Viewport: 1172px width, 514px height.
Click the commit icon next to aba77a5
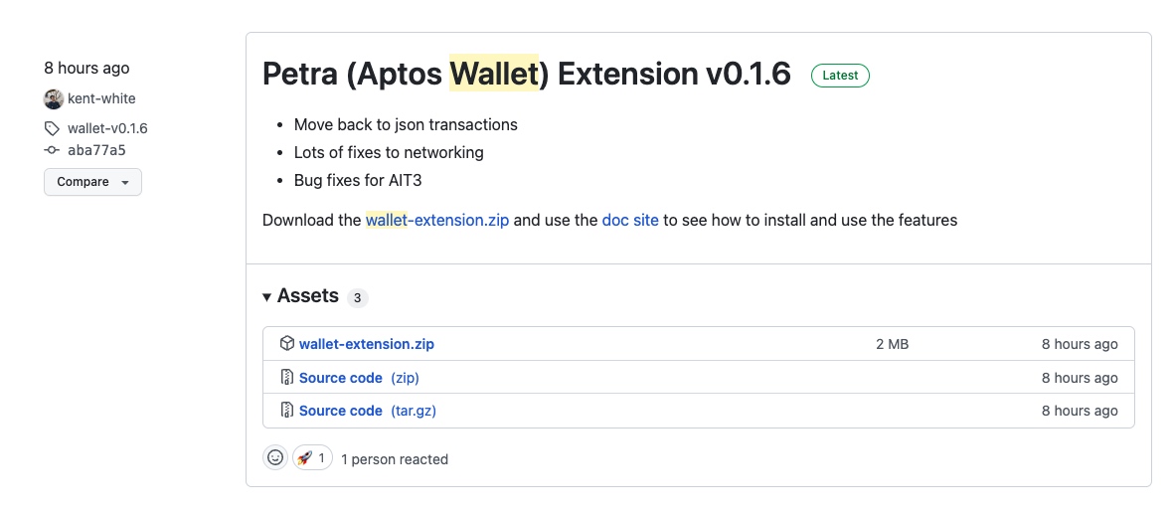click(x=52, y=150)
